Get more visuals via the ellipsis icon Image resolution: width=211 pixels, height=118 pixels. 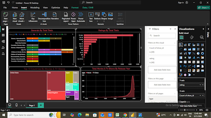pos(194,75)
